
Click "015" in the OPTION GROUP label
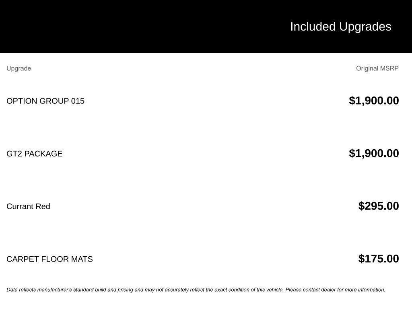(x=78, y=101)
